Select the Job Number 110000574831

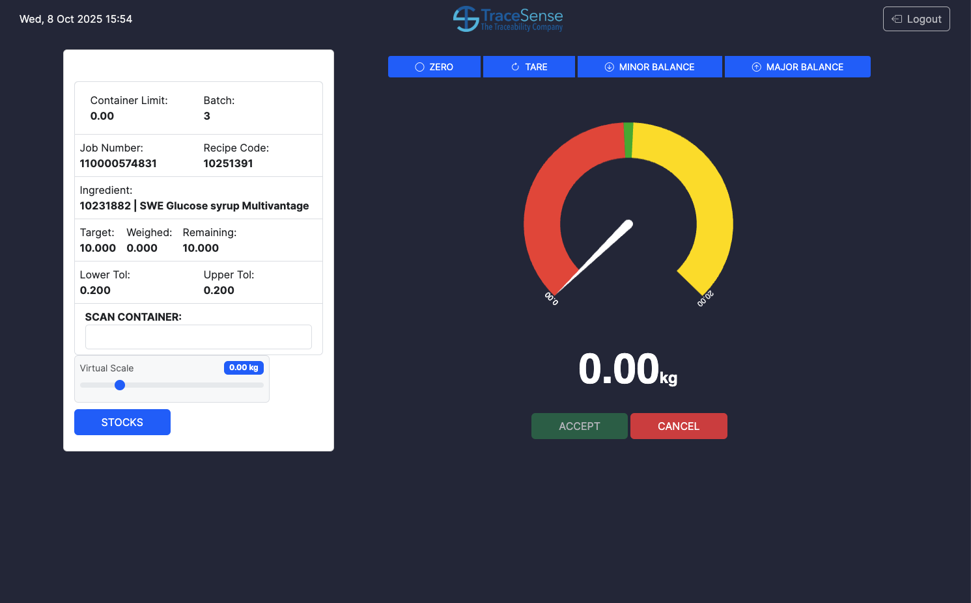[x=118, y=163]
